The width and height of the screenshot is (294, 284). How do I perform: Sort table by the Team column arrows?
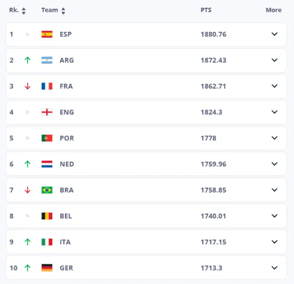64,10
